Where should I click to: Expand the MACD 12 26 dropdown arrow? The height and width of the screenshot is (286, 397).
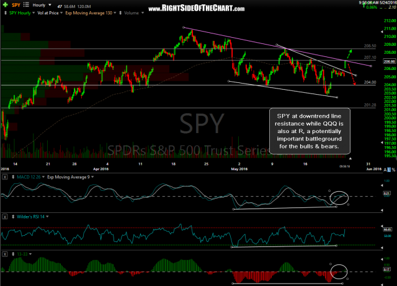pos(43,177)
